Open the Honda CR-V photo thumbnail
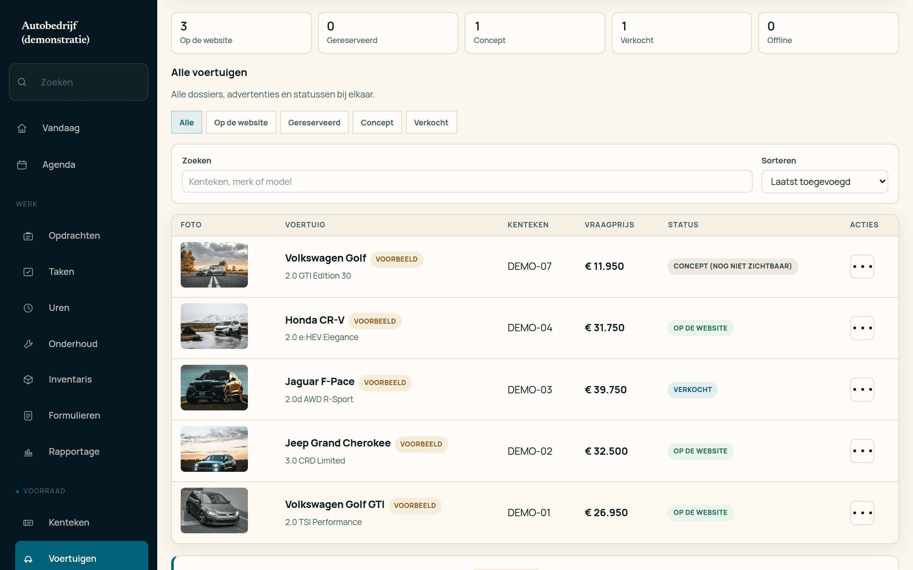 tap(214, 326)
